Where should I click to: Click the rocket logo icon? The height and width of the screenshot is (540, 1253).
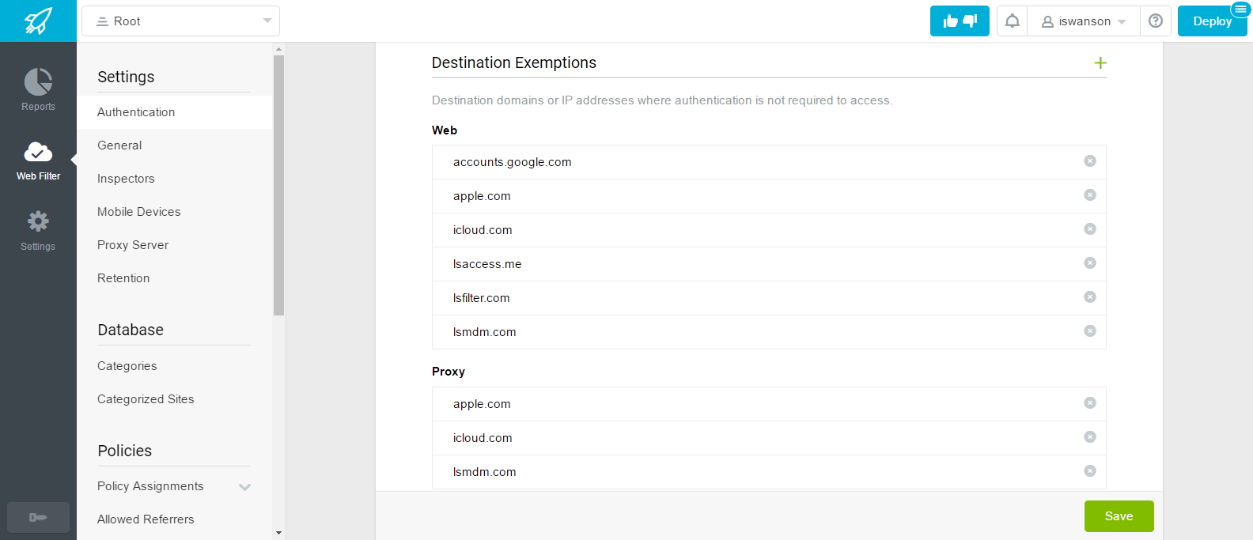(x=38, y=21)
